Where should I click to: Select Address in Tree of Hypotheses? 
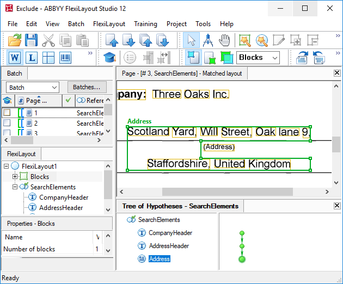[x=159, y=259]
